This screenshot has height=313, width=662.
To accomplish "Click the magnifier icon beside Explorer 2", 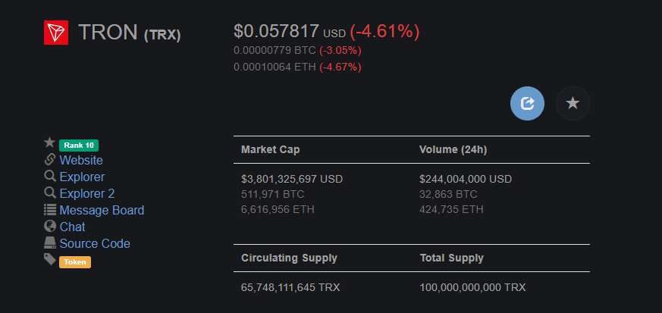I will [x=50, y=192].
